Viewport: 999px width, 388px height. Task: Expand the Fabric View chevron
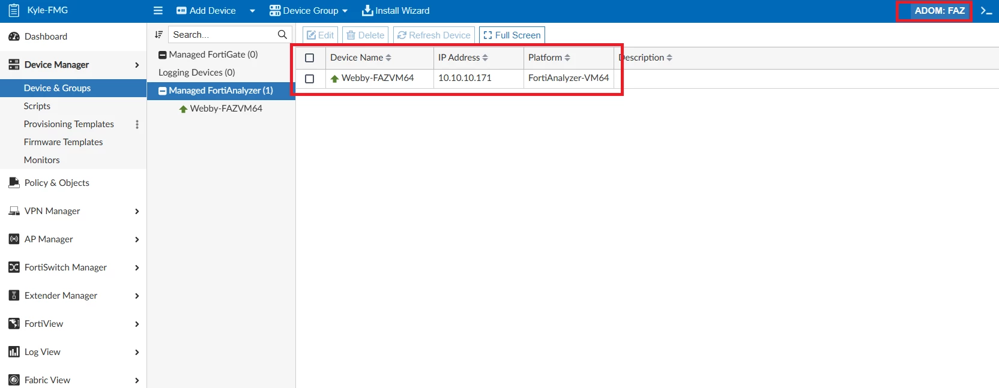[137, 380]
